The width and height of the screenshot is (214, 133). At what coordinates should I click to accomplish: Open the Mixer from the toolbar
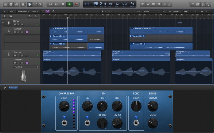[x=35, y=4]
